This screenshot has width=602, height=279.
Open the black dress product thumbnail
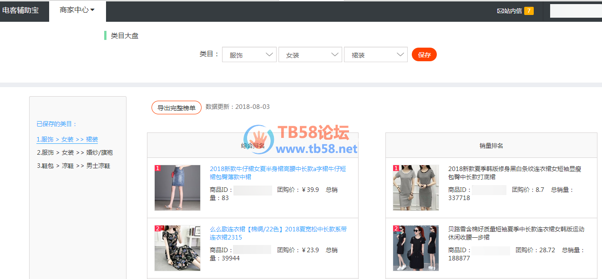click(x=416, y=248)
